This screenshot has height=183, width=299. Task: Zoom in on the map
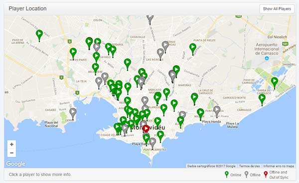(11, 145)
